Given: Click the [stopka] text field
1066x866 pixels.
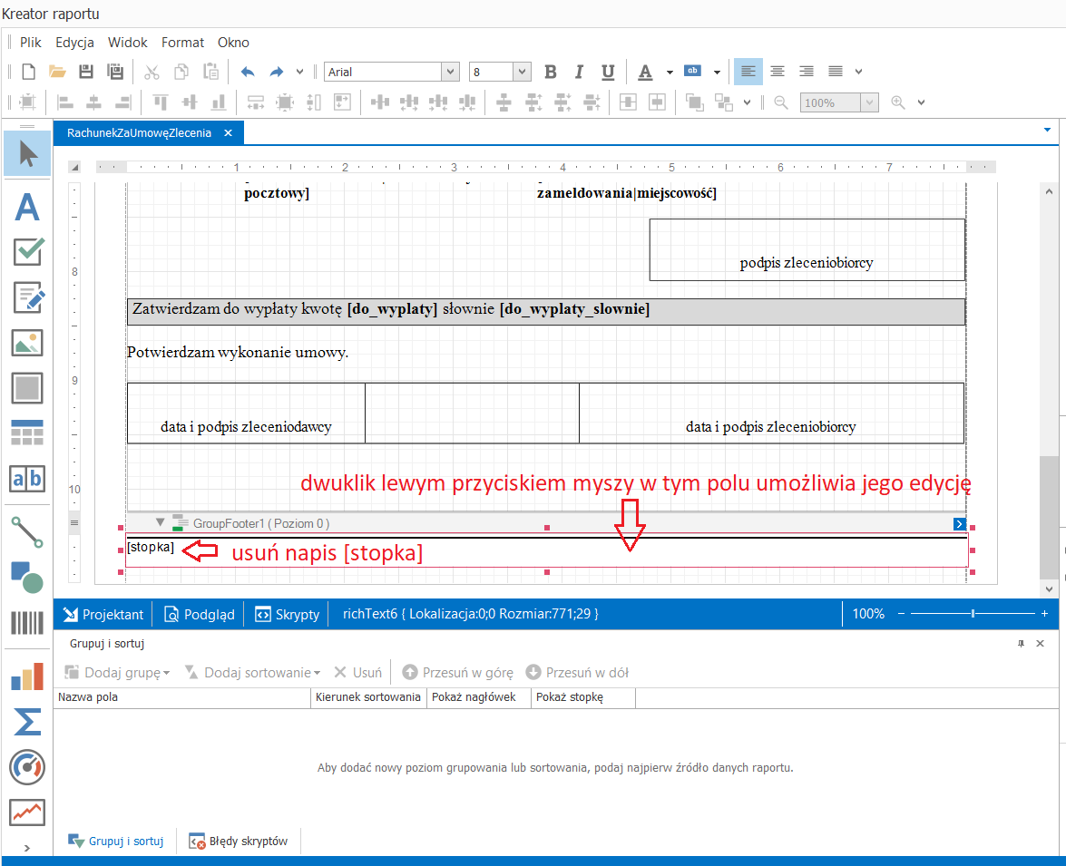Looking at the screenshot, I should click(151, 547).
